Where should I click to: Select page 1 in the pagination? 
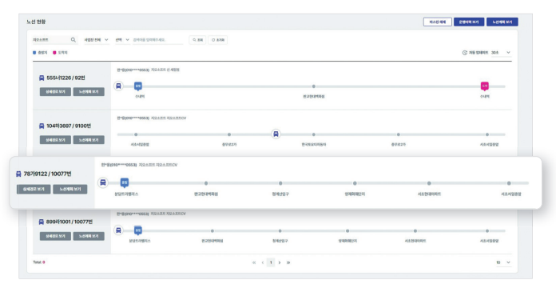click(x=271, y=262)
